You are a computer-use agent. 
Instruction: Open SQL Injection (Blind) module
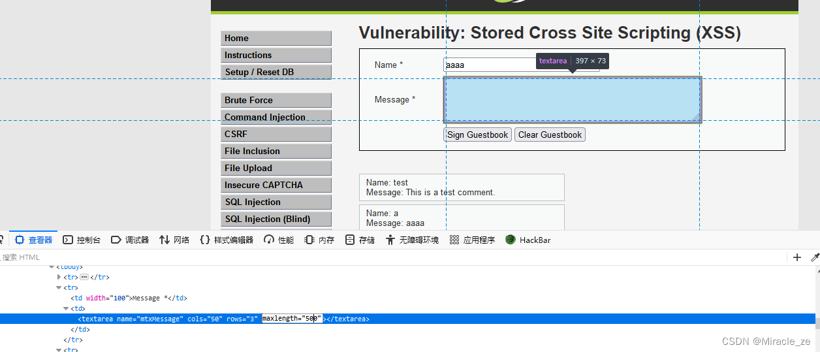[x=276, y=219]
